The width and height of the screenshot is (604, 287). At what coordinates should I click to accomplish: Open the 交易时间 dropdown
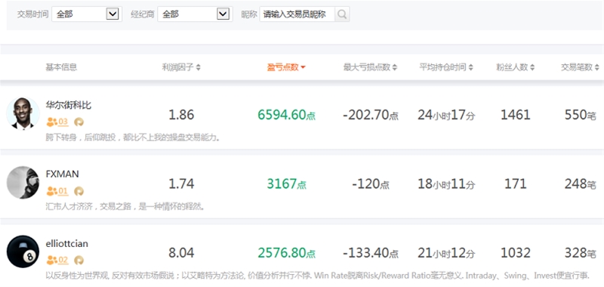pos(87,14)
